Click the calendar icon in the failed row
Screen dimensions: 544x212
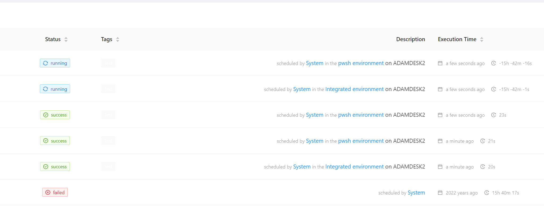(x=440, y=193)
